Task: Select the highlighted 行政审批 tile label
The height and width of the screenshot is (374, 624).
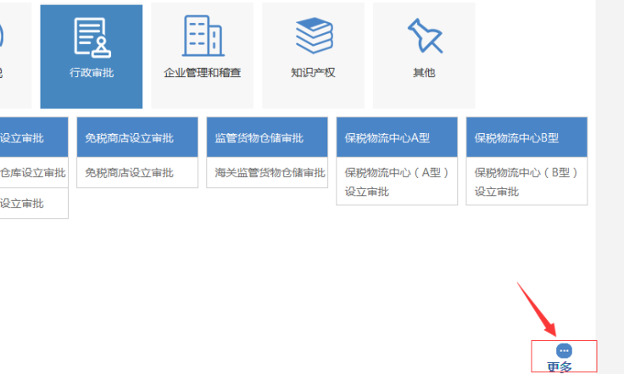Action: coord(92,73)
